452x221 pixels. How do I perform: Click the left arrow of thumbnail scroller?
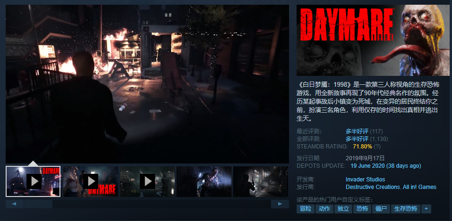pyautogui.click(x=14, y=204)
